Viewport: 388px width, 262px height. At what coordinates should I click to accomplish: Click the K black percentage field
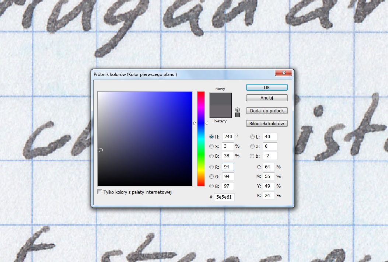(x=269, y=195)
